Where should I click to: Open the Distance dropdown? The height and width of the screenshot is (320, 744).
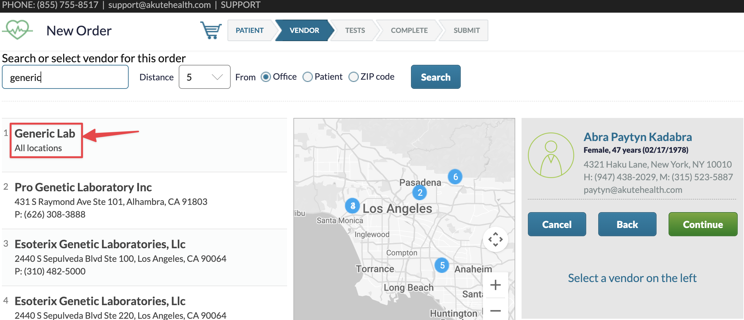205,77
